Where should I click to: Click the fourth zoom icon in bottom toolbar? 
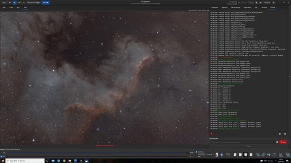click(x=251, y=154)
